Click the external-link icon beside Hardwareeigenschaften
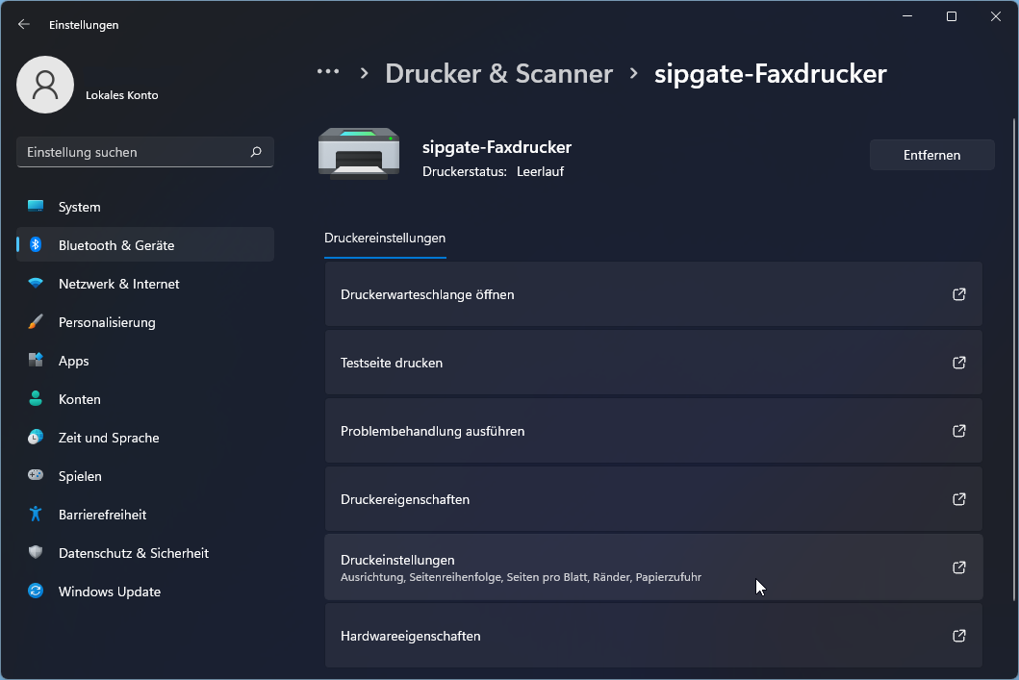The height and width of the screenshot is (680, 1019). [x=958, y=636]
